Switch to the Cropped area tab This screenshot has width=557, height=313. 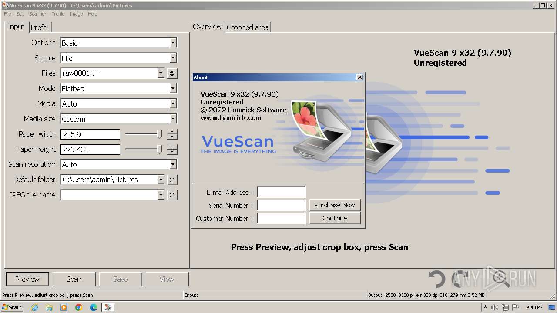[248, 27]
